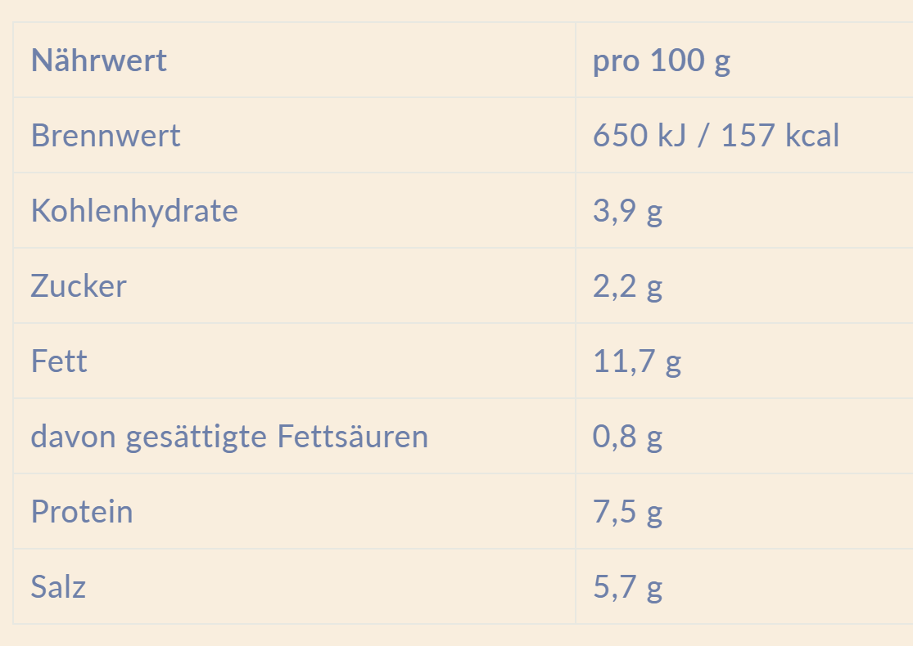The image size is (913, 646).
Task: Select the Protein row label
Action: 82,512
